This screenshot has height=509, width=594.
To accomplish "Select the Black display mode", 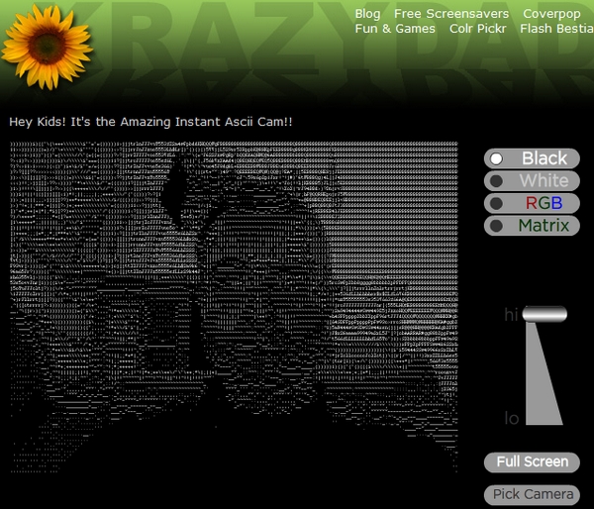I will (532, 158).
